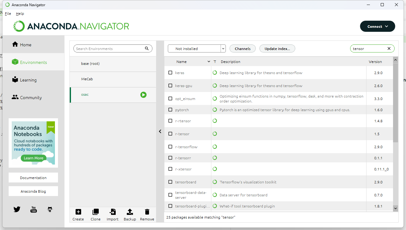
Task: Open the Help menu
Action: [20, 14]
